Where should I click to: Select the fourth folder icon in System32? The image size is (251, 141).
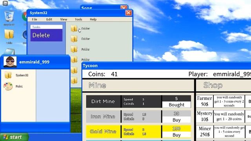(74, 60)
